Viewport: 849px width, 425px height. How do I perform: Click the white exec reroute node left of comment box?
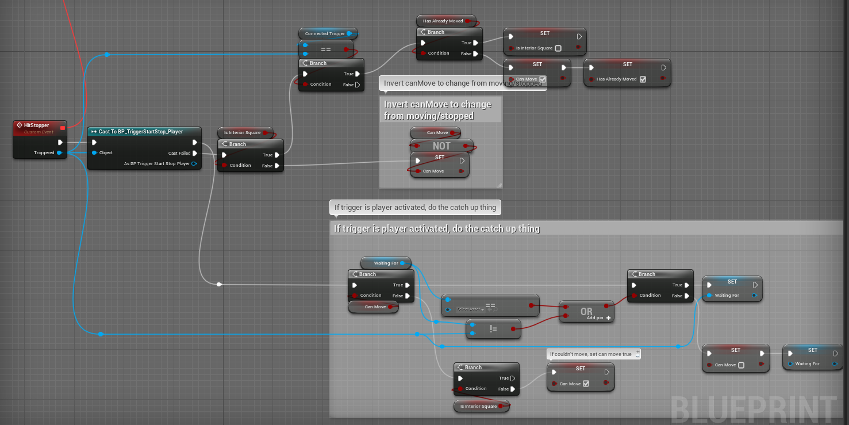[x=219, y=284]
